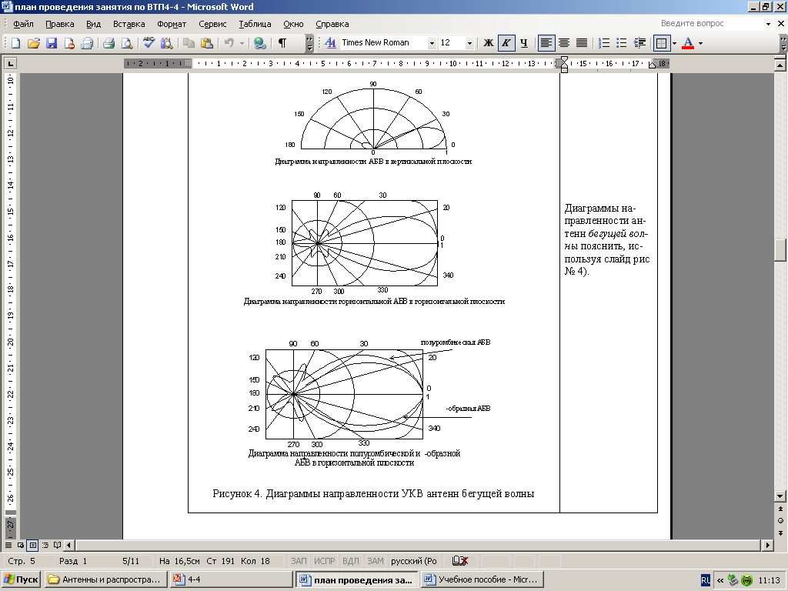
Task: Paste from the clipboard icon
Action: tap(206, 43)
